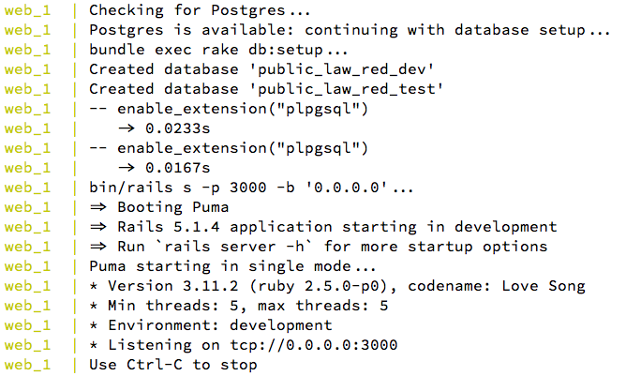Click the 'Environment: development' line
The image size is (626, 376).
point(211,325)
